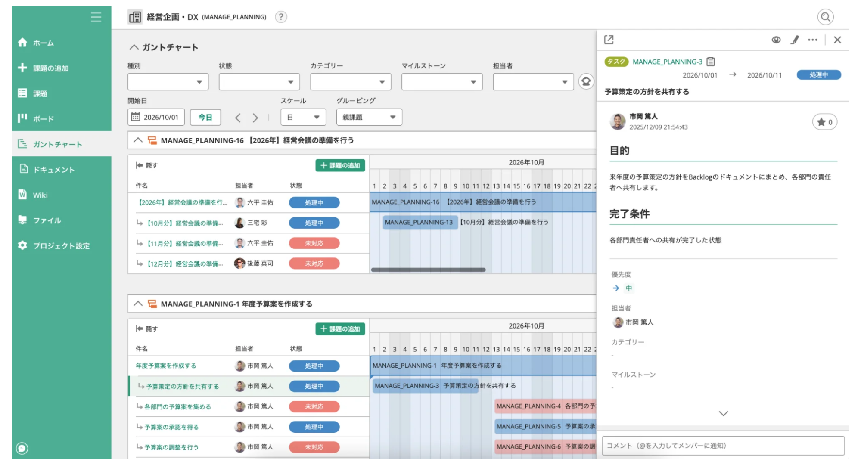
Task: Click 課題の追加 in the MANAGE_PLANNING-1 table
Action: 340,329
